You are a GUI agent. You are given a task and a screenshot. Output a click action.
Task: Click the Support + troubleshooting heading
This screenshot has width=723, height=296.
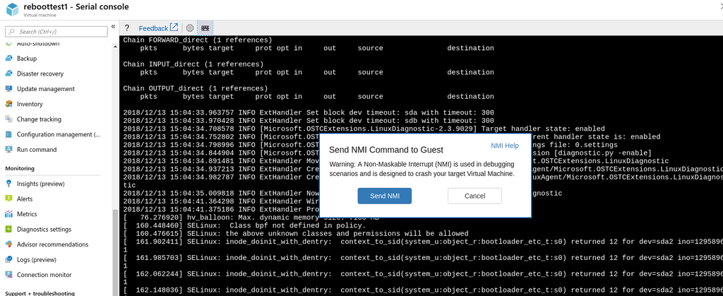point(40,293)
